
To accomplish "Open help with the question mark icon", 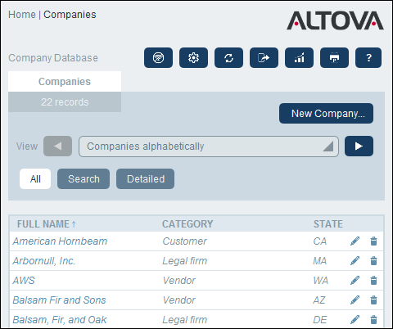I will [368, 57].
